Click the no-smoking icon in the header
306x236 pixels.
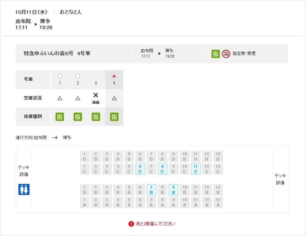tap(226, 54)
